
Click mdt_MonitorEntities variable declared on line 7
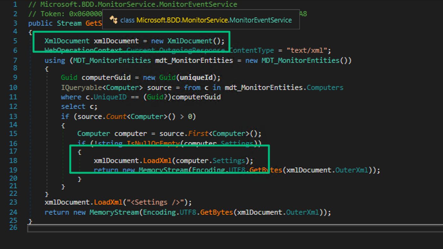pyautogui.click(x=194, y=60)
